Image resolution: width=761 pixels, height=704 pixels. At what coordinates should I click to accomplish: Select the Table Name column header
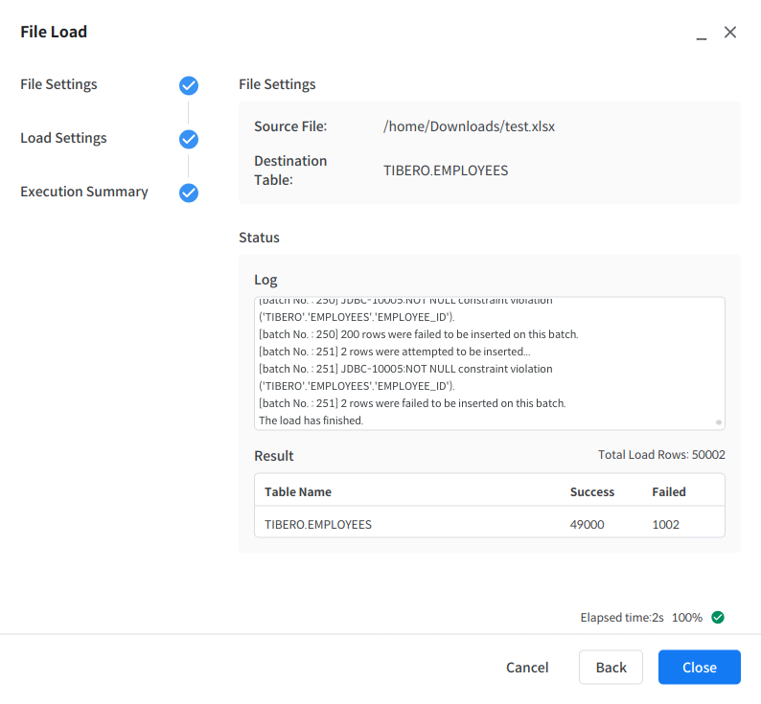coord(298,491)
